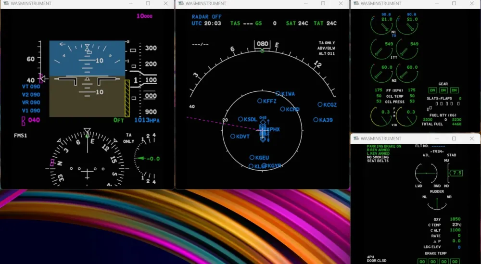Viewport: 481px width, 264px height.
Task: Click the right engine fan vibration gauge
Action: [407, 116]
